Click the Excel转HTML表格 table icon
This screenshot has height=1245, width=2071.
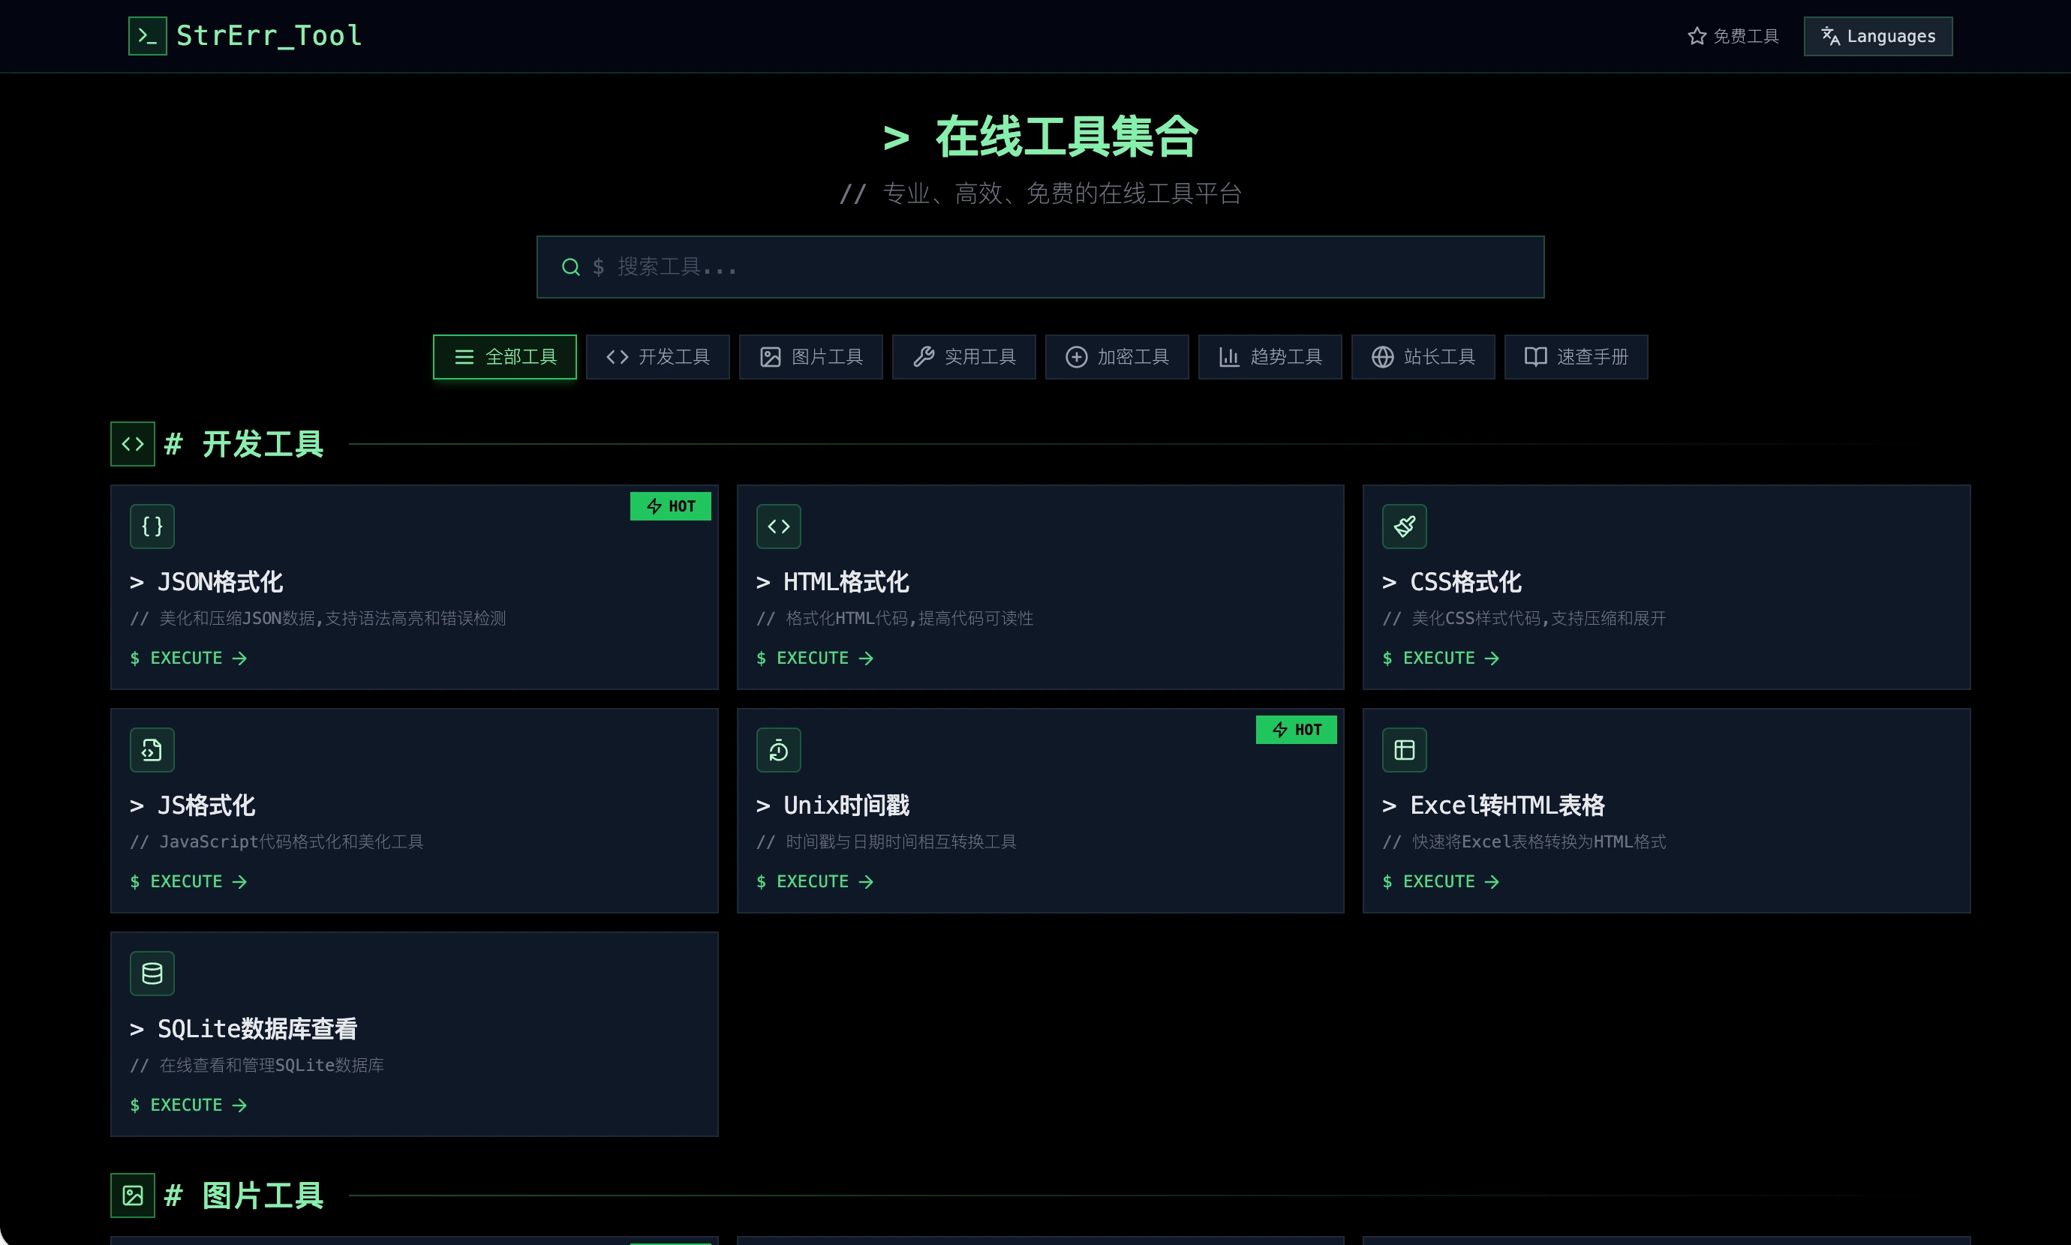coord(1404,750)
